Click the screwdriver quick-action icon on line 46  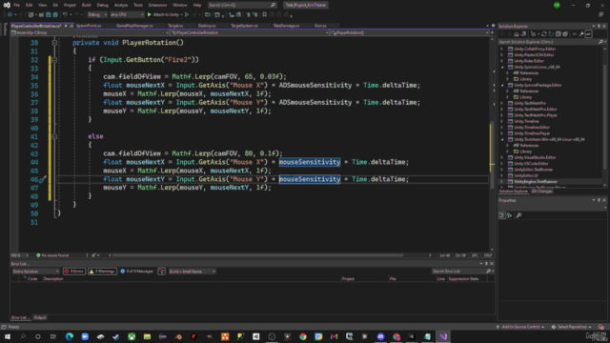tap(42, 179)
